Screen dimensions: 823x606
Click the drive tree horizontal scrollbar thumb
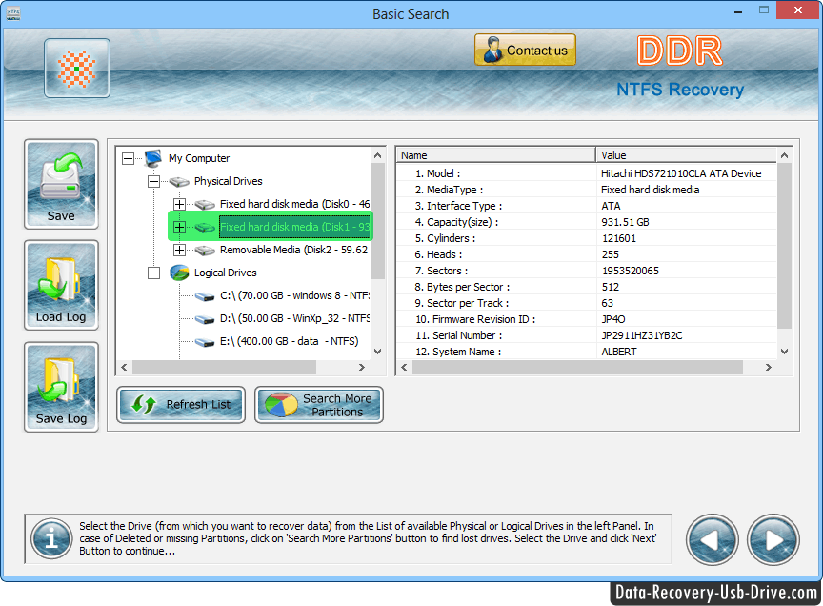(x=224, y=368)
